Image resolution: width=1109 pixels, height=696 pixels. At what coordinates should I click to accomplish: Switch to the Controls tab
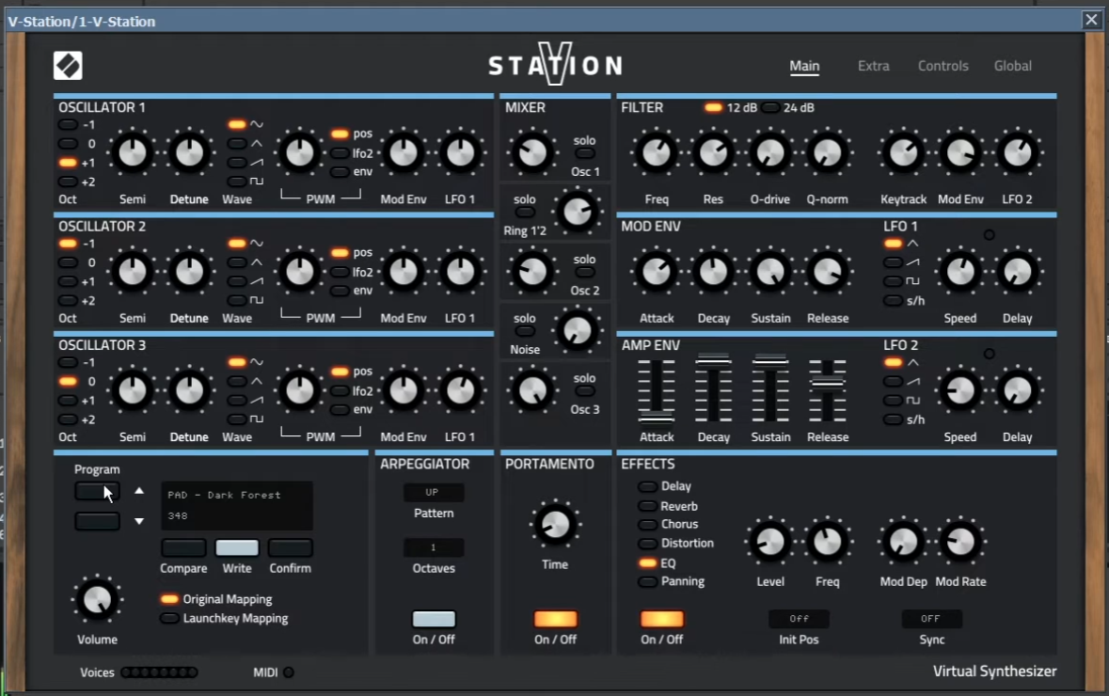coord(943,66)
